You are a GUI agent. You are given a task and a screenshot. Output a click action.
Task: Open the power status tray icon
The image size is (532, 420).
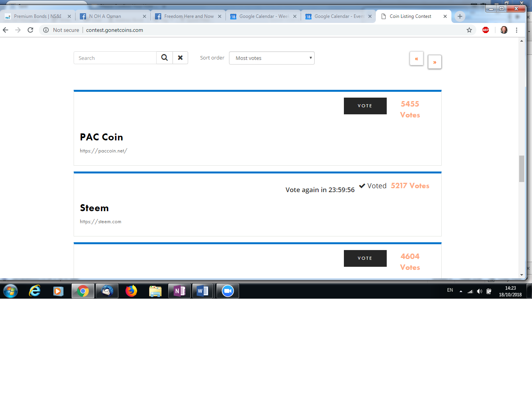click(489, 291)
